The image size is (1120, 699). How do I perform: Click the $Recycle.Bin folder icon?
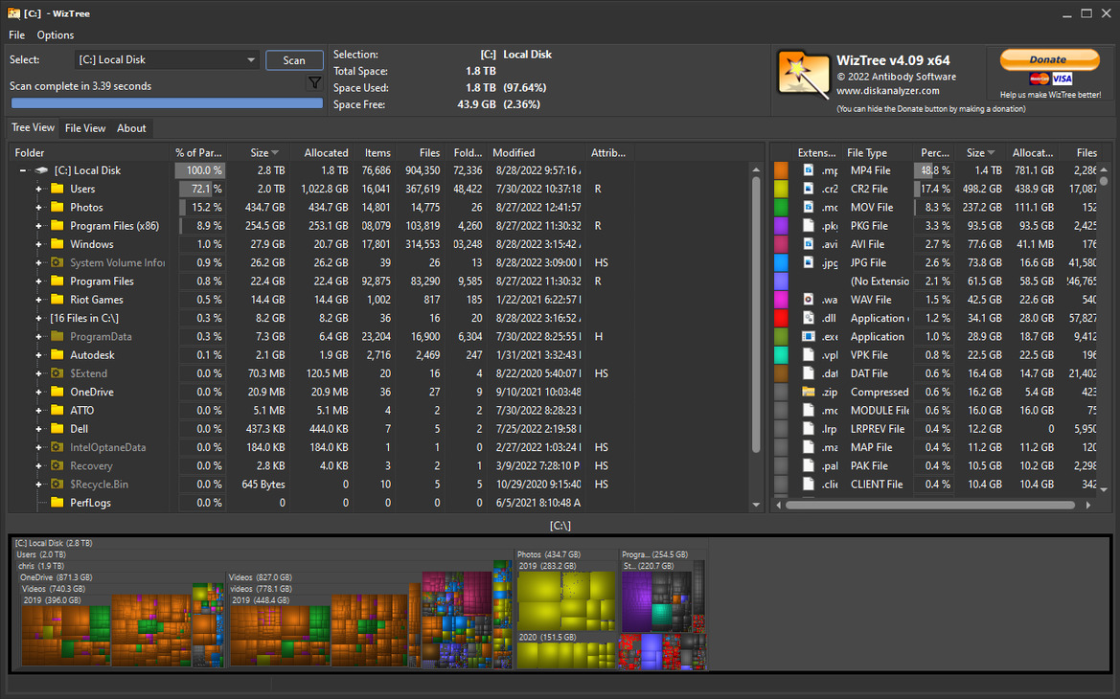tap(57, 485)
